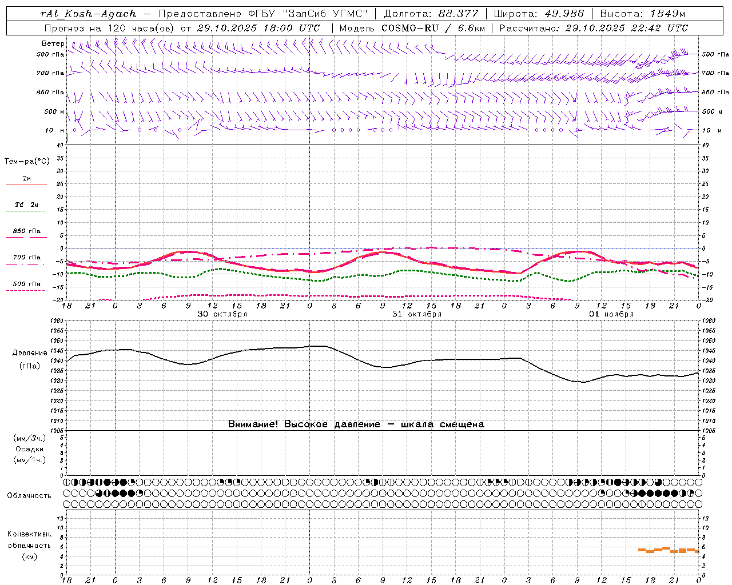Select the provider text ФГБУ "ЗапСиб УГМС"
The image size is (732, 585).
click(309, 14)
